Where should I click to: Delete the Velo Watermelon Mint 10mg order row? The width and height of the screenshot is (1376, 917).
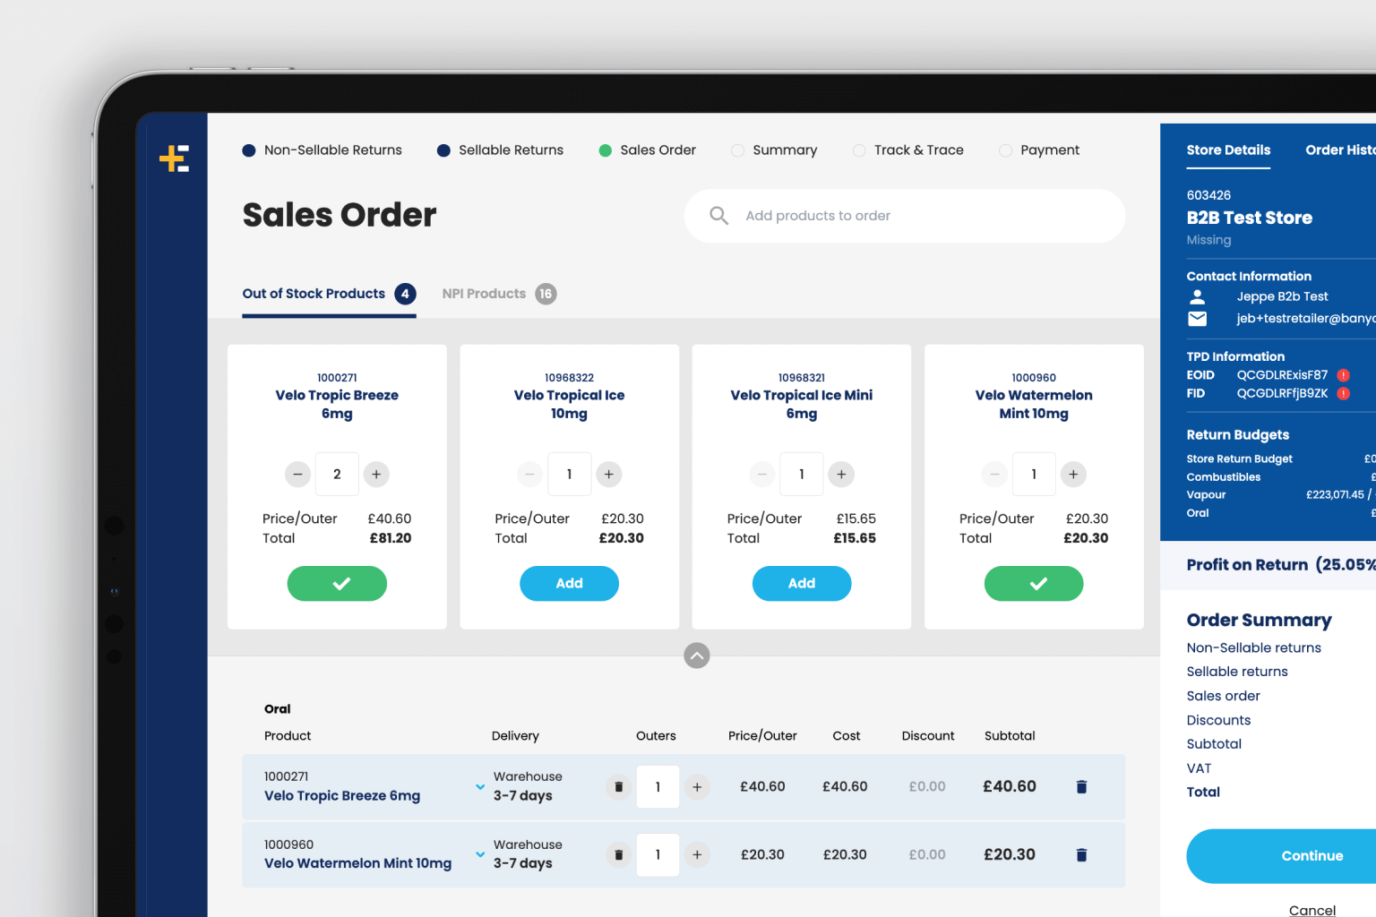coord(1081,854)
